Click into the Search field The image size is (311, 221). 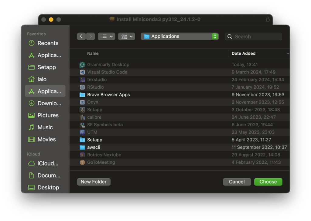click(x=257, y=37)
